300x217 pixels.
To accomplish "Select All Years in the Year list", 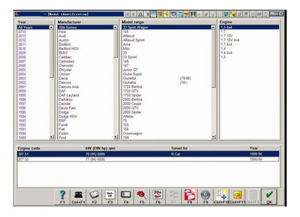I will coord(33,28).
